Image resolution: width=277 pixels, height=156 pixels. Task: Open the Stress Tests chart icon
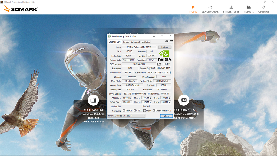click(x=231, y=7)
